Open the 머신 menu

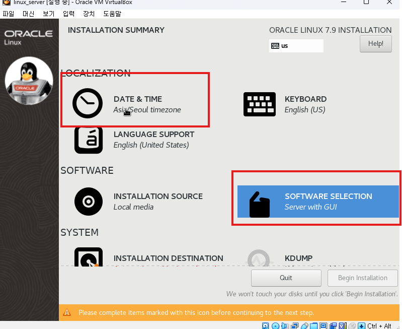coord(28,14)
